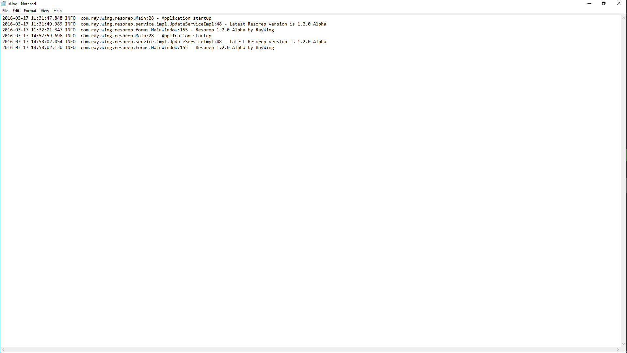The height and width of the screenshot is (353, 627).
Task: Open the Format menu
Action: click(30, 11)
